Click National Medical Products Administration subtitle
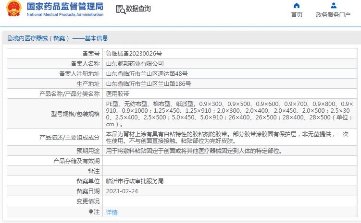 click(65, 14)
